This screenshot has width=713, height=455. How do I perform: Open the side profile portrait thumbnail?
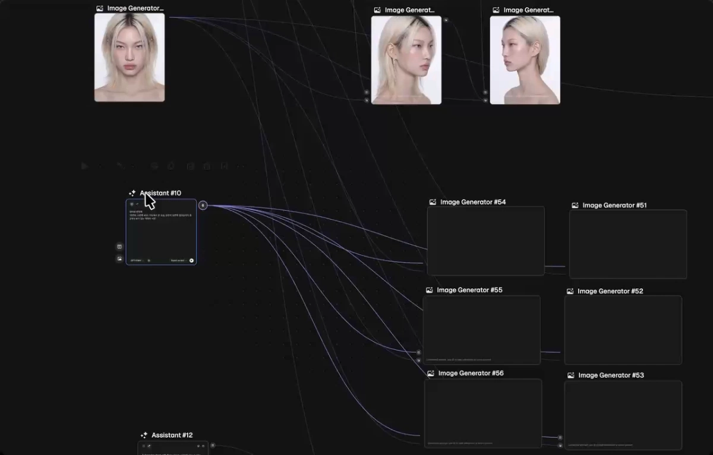[525, 60]
